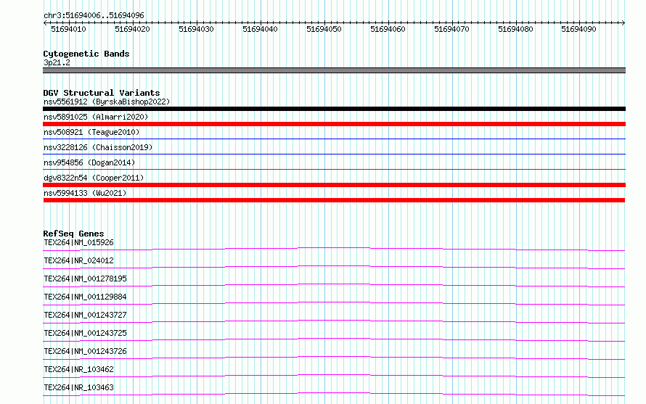Click the red nsv5994133 variant bar
The width and height of the screenshot is (646, 404).
334,200
